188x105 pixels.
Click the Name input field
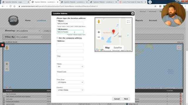70,24
